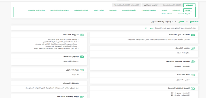Click the heading روابط أخرى
206x98 pixels.
(x=72, y=70)
